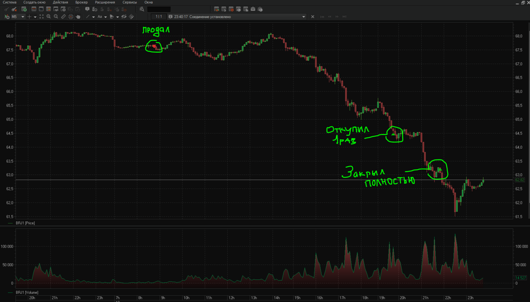Expand the connection message log dropdown

click(x=304, y=17)
